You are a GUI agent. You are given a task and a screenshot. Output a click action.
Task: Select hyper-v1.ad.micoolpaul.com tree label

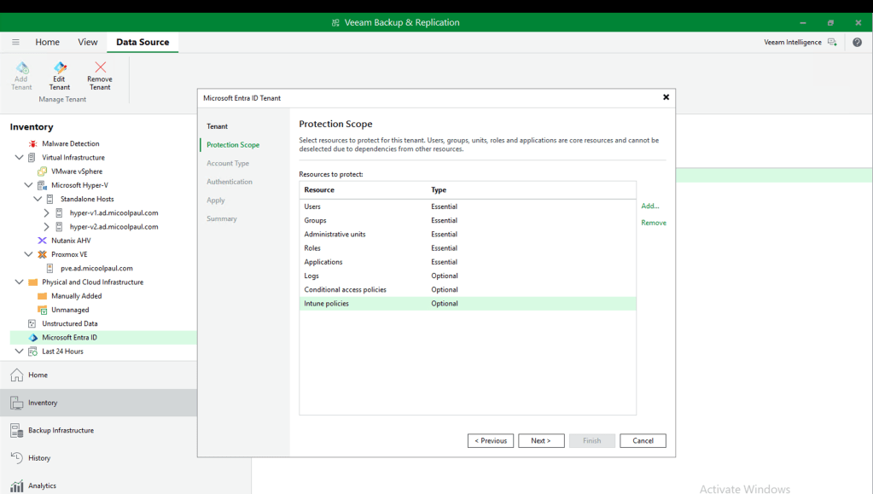click(x=114, y=212)
